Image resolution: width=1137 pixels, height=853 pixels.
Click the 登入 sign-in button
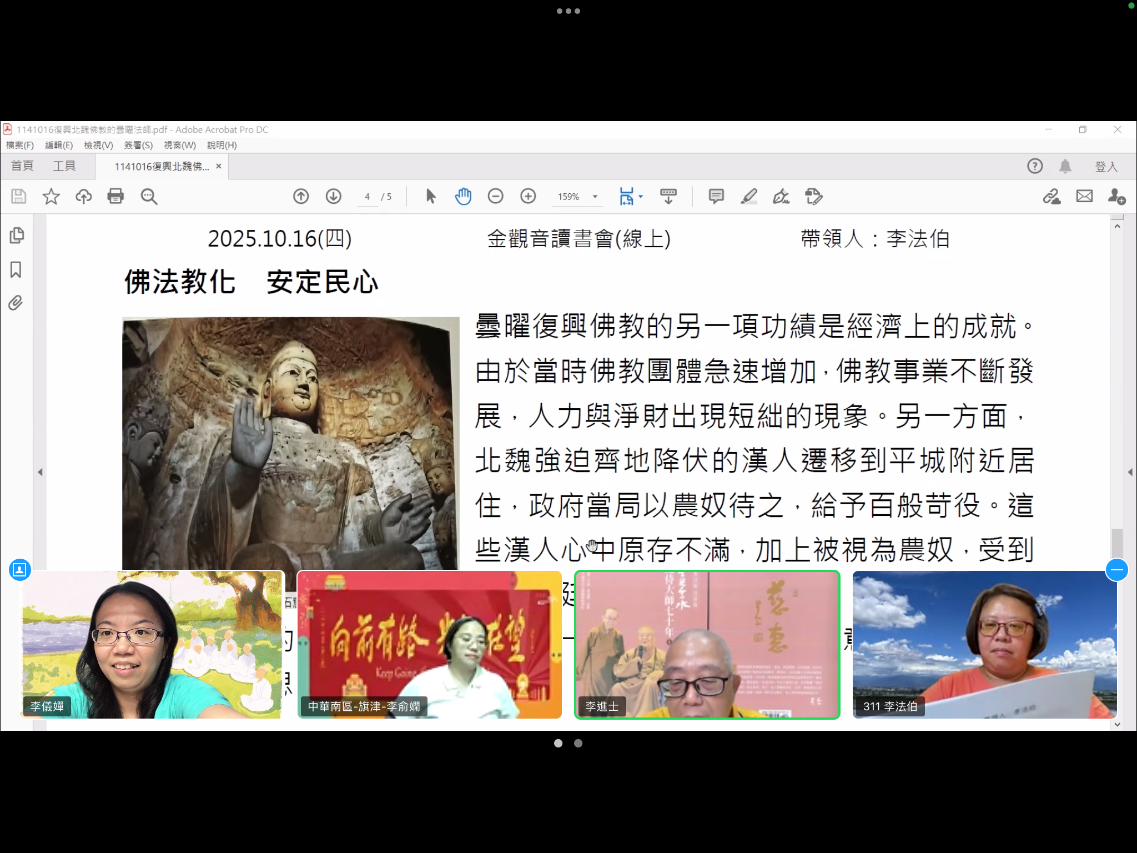coord(1105,167)
